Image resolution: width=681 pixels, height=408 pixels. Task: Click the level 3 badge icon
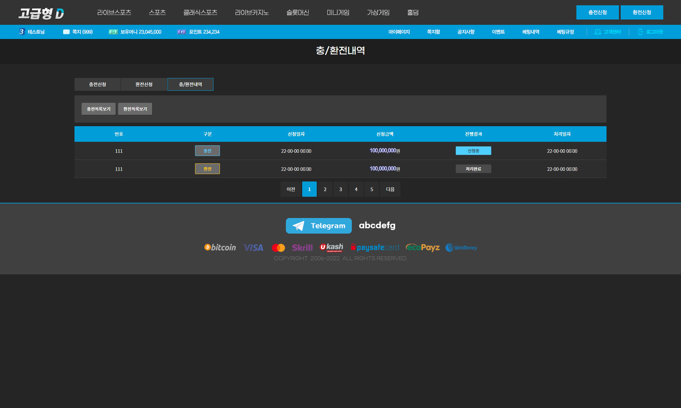22,32
